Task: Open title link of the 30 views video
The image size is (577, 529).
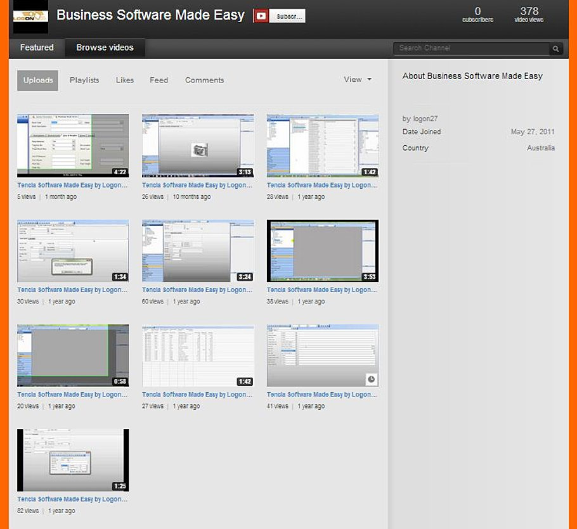Action: coord(72,290)
